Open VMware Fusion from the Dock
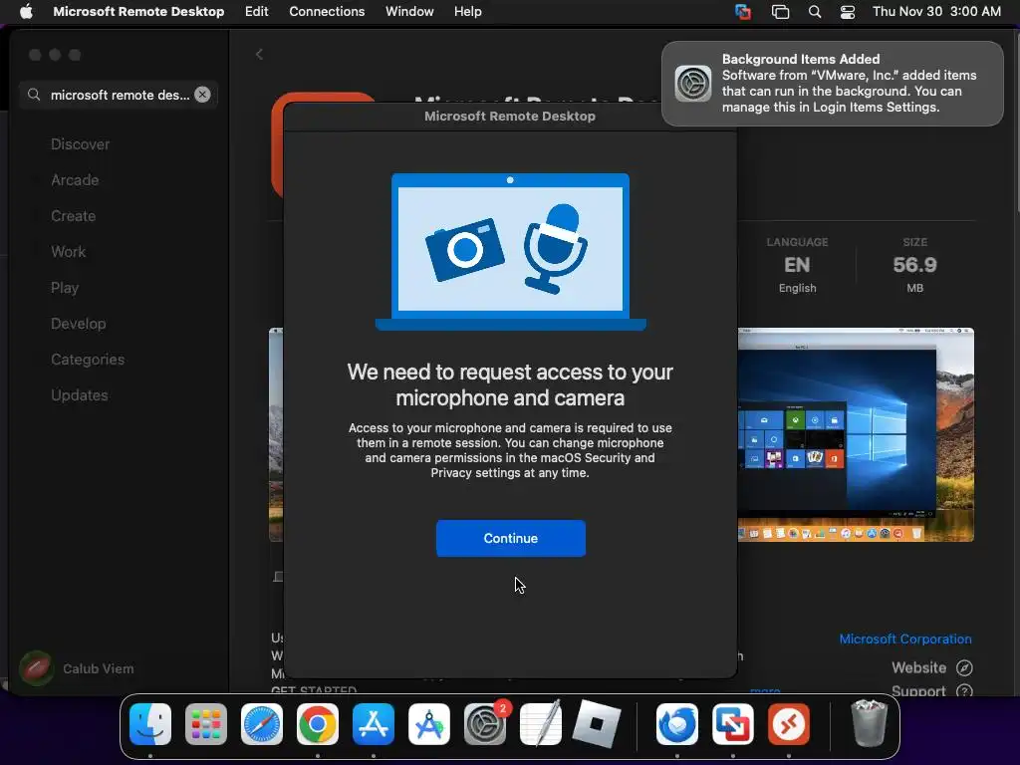 tap(733, 724)
